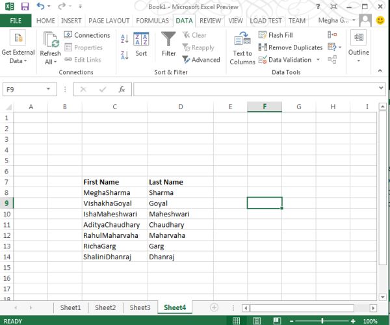Expand the Name Box dropdown
Viewport: 390px width, 325px height.
tap(48, 89)
